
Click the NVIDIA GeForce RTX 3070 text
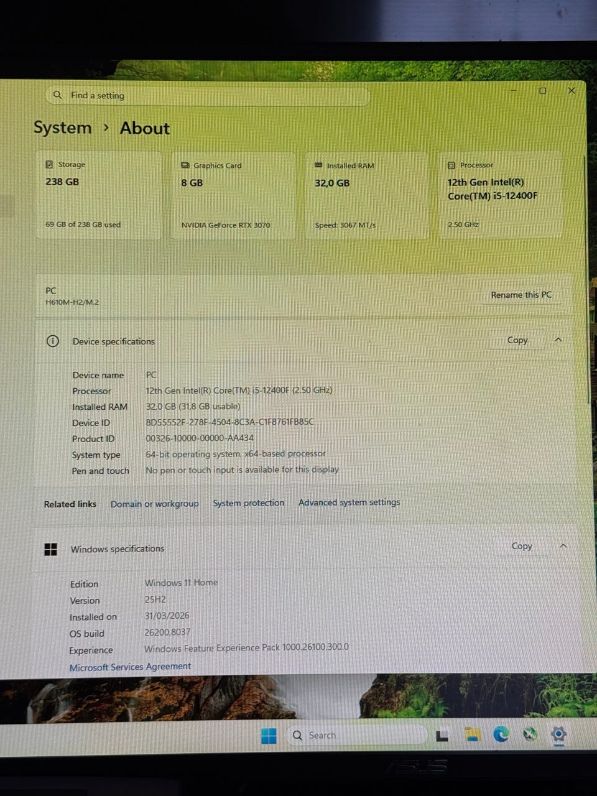pos(226,225)
